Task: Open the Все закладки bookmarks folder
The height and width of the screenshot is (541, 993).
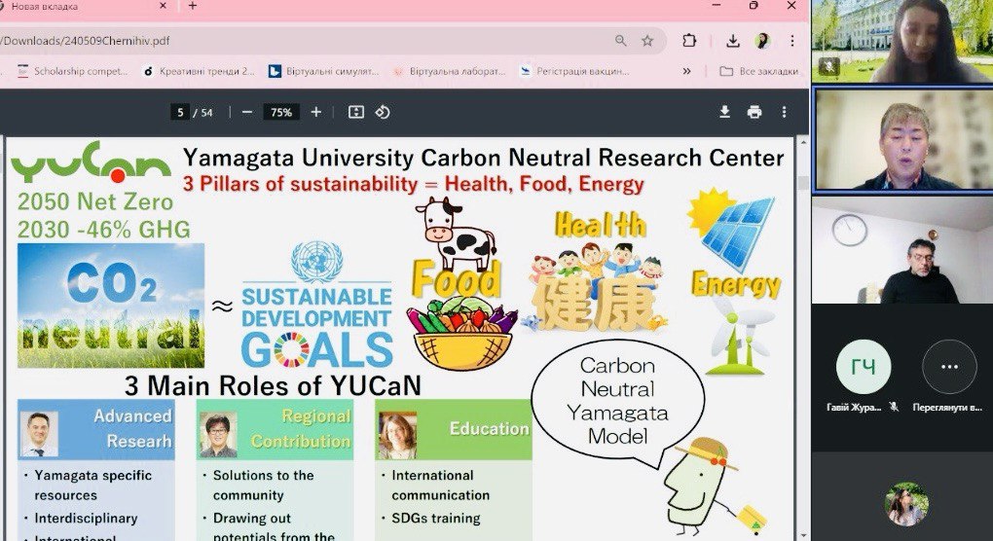Action: point(756,71)
